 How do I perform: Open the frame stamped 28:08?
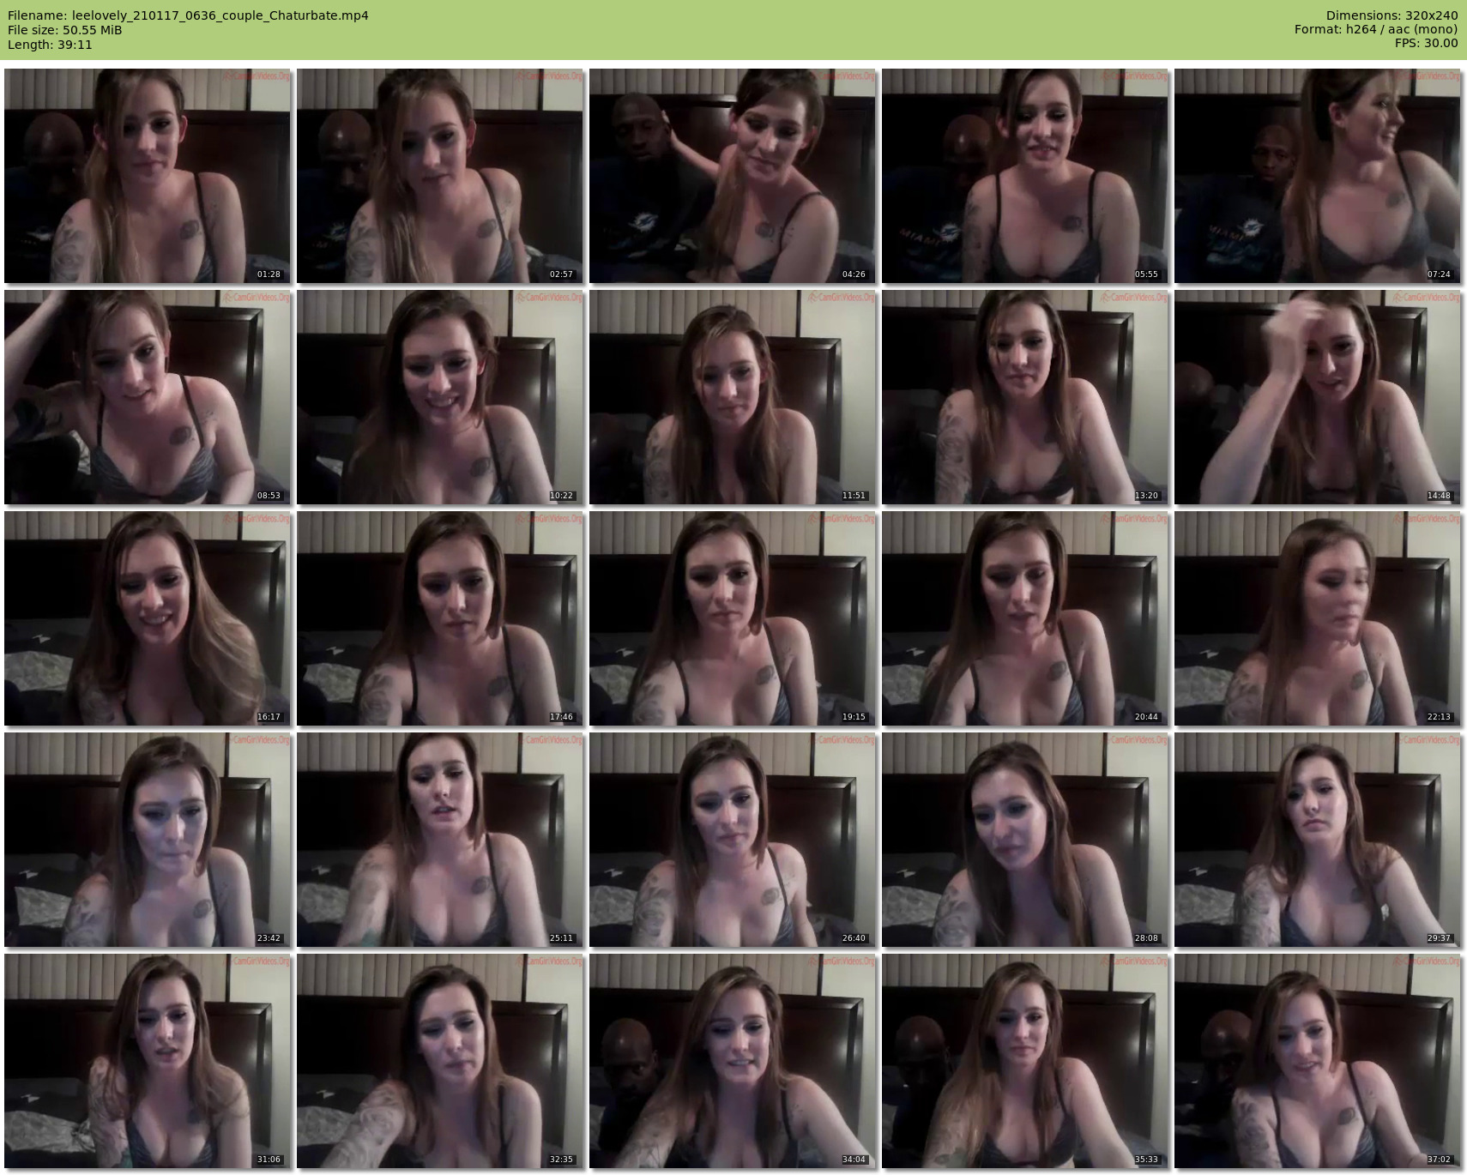pos(1025,840)
